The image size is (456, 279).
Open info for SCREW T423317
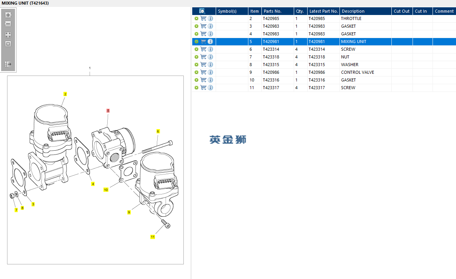[x=210, y=88]
